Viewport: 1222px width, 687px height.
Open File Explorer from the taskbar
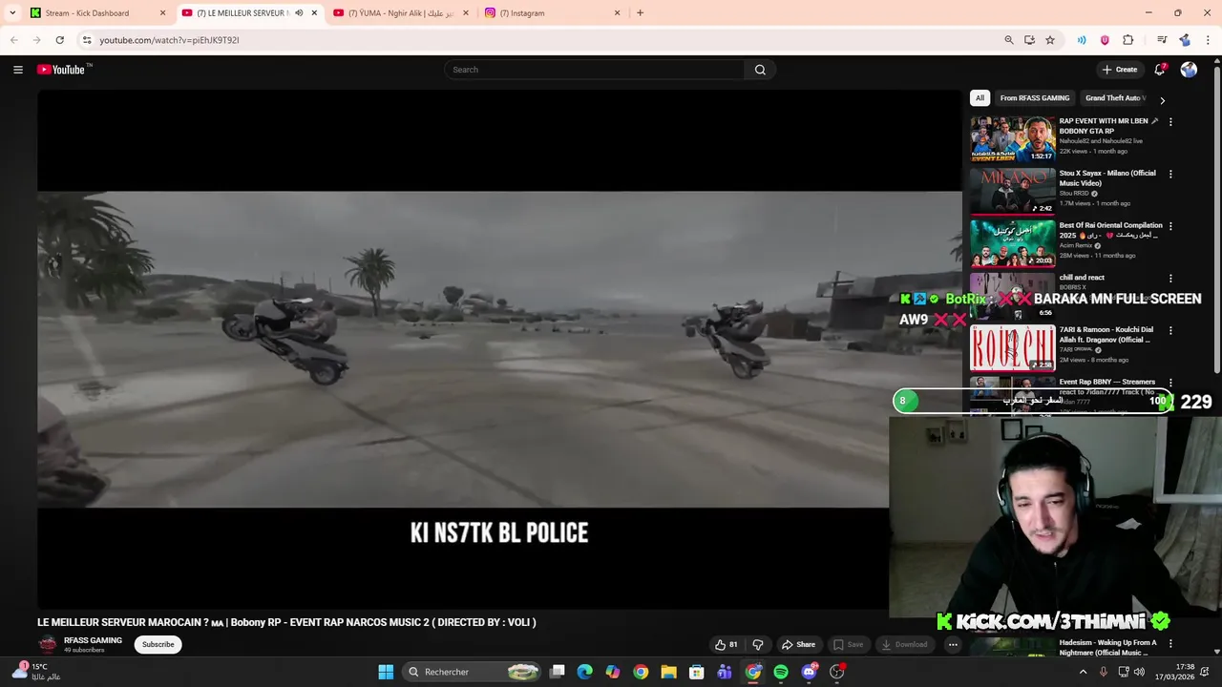click(x=668, y=672)
